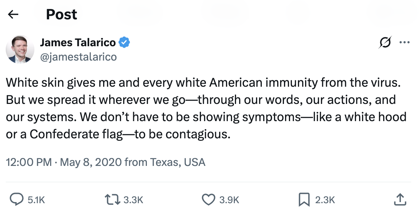Click the "from Texas, USA" location text
419x215 pixels.
(x=165, y=162)
